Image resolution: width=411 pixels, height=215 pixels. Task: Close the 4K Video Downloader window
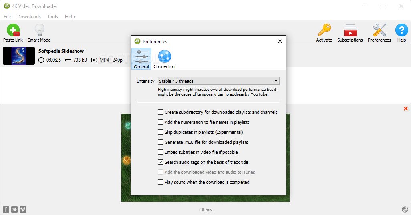pos(401,6)
